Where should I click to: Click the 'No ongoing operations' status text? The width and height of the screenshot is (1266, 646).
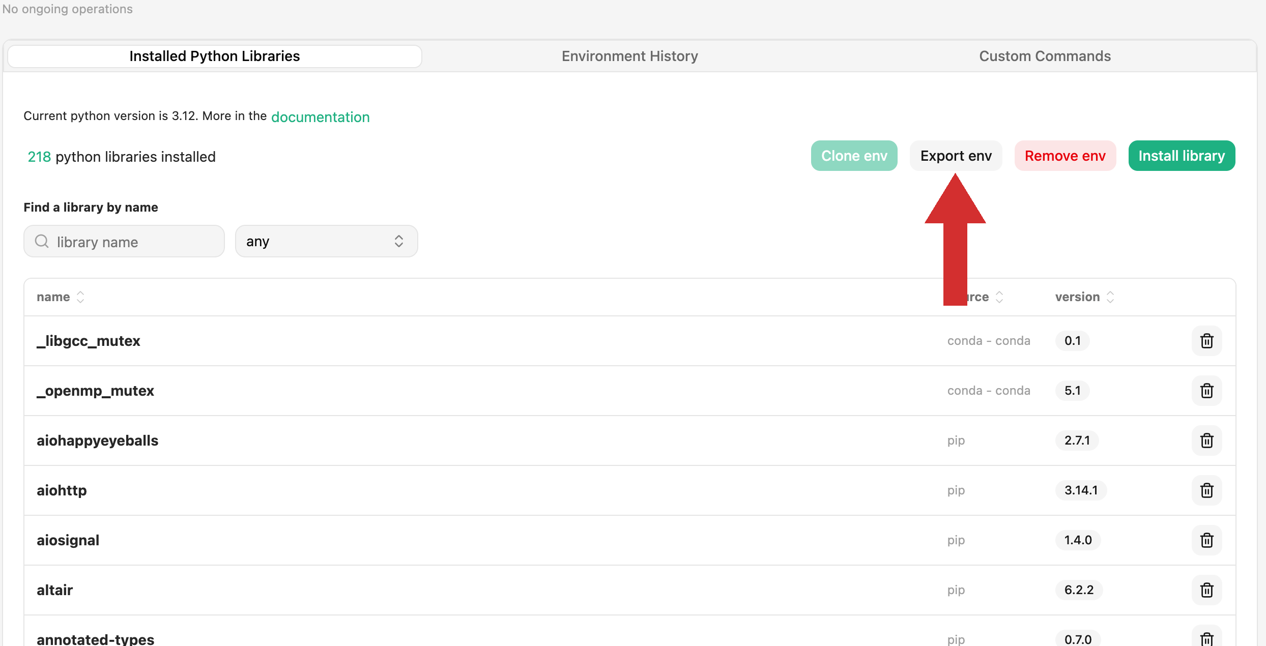pyautogui.click(x=67, y=9)
